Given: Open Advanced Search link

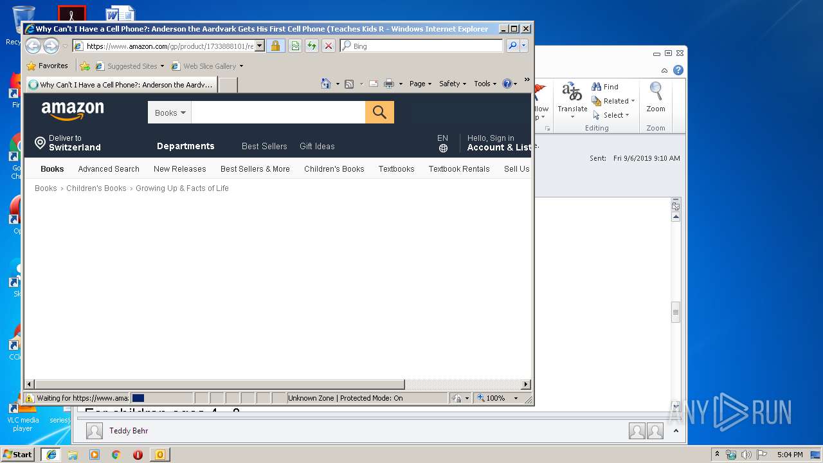Looking at the screenshot, I should (x=109, y=169).
